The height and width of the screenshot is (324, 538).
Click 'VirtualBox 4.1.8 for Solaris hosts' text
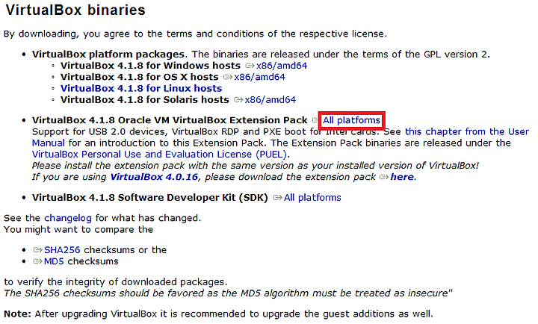point(144,99)
